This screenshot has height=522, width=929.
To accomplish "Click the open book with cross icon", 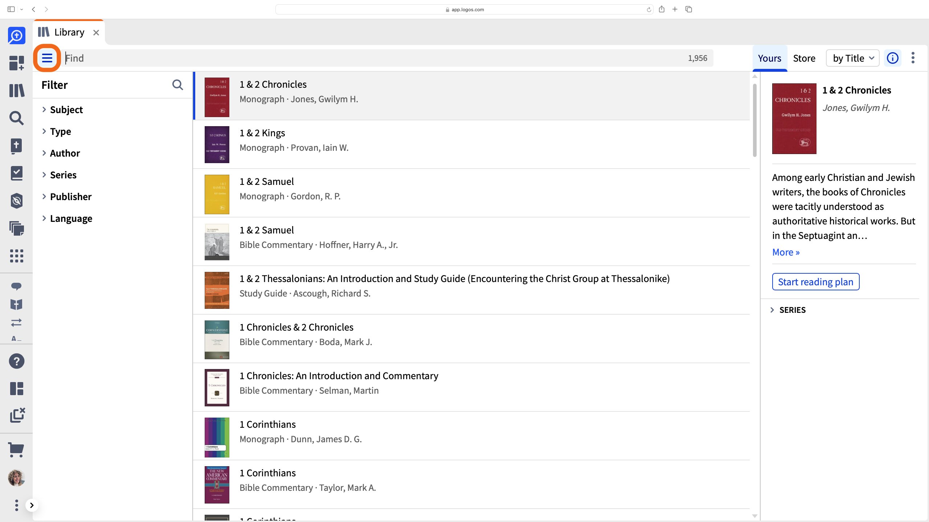I will click(16, 304).
